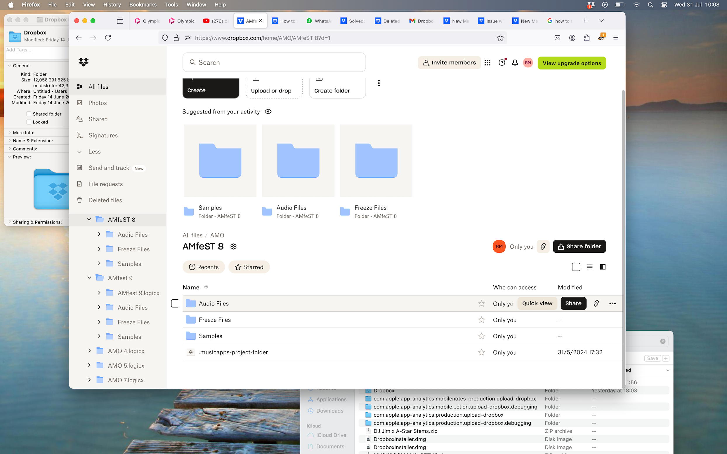Click All files breadcrumb link
The width and height of the screenshot is (727, 454).
(x=192, y=235)
